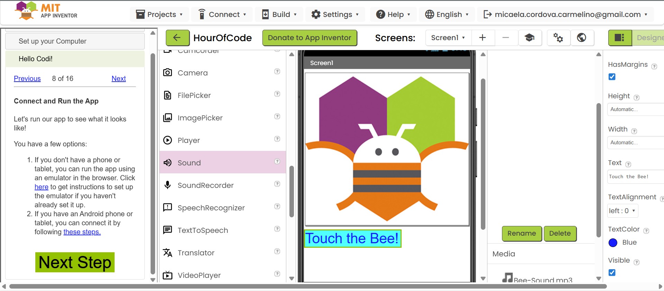Open help for the Sound component
The image size is (664, 291).
coord(277,162)
